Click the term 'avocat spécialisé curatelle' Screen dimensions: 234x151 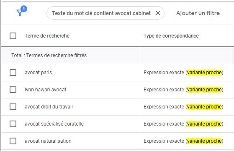[x=54, y=124]
